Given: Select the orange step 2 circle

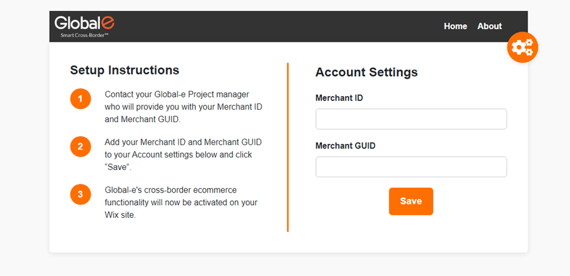Looking at the screenshot, I should click(x=80, y=146).
